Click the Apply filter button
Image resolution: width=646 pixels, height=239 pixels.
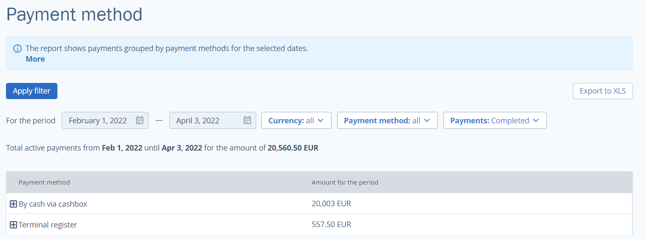[x=31, y=91]
